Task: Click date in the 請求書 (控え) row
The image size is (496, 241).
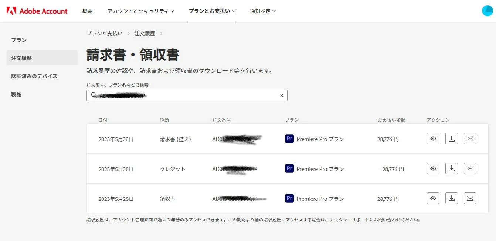Action: pos(116,139)
